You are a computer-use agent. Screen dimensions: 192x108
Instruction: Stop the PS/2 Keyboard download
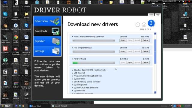pyautogui.click(x=130, y=63)
